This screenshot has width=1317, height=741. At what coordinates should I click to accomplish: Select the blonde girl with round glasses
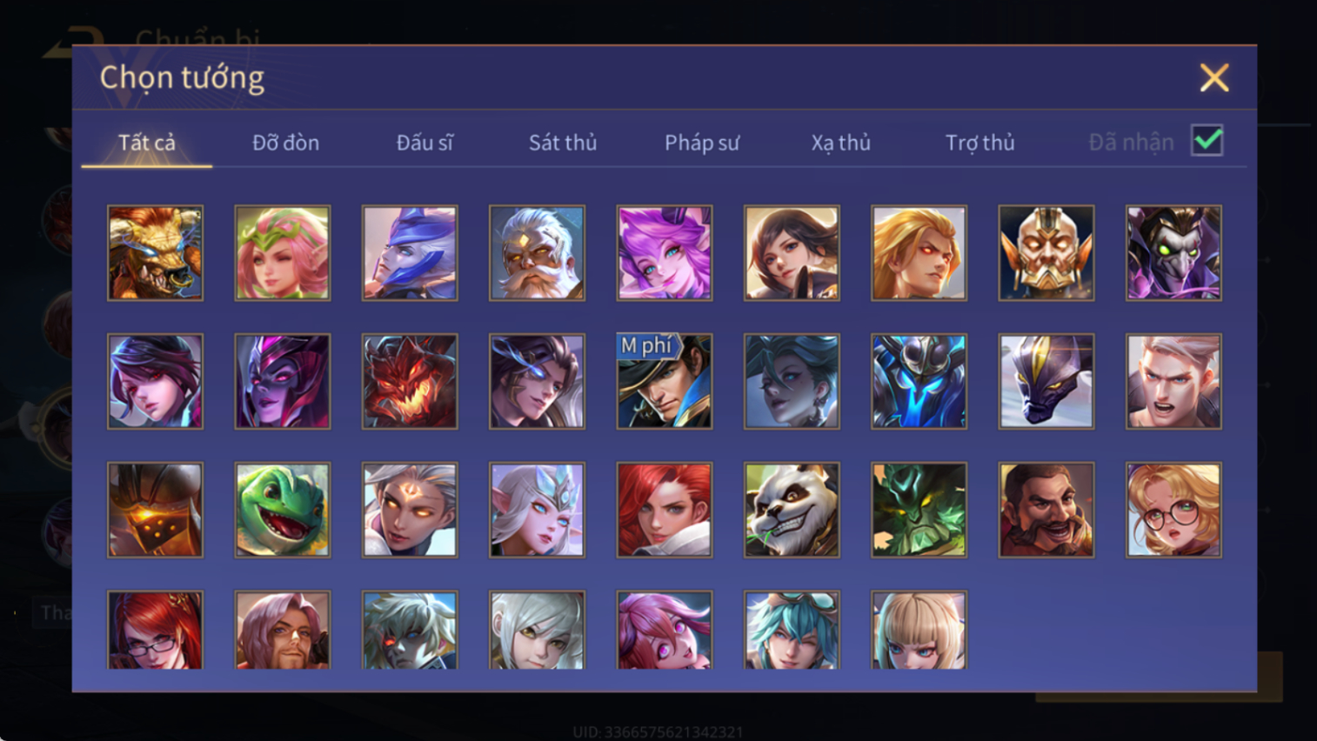pyautogui.click(x=1173, y=510)
